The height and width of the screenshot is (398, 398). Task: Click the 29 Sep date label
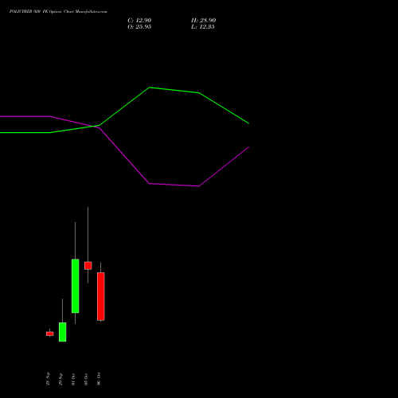pos(60,379)
